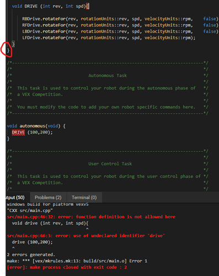The image size is (219, 276).
Task: Click the 'Autonomous Task' comment heading
Action: (108, 76)
